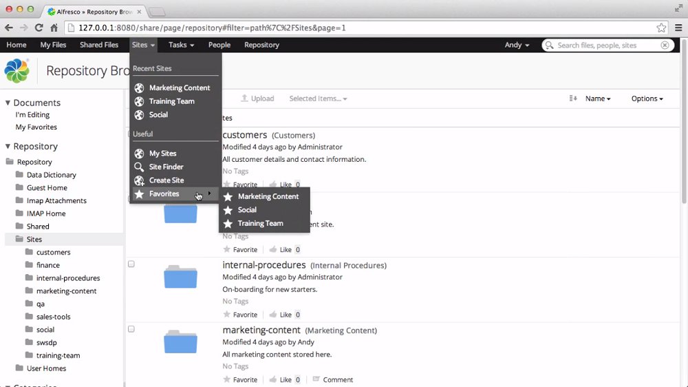Select finance folder in tree
The height and width of the screenshot is (387, 688).
(x=48, y=265)
